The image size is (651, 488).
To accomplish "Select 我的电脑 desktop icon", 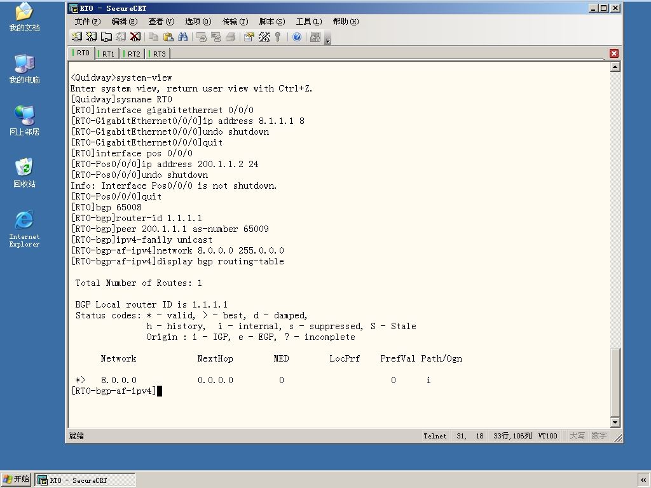I will [25, 69].
